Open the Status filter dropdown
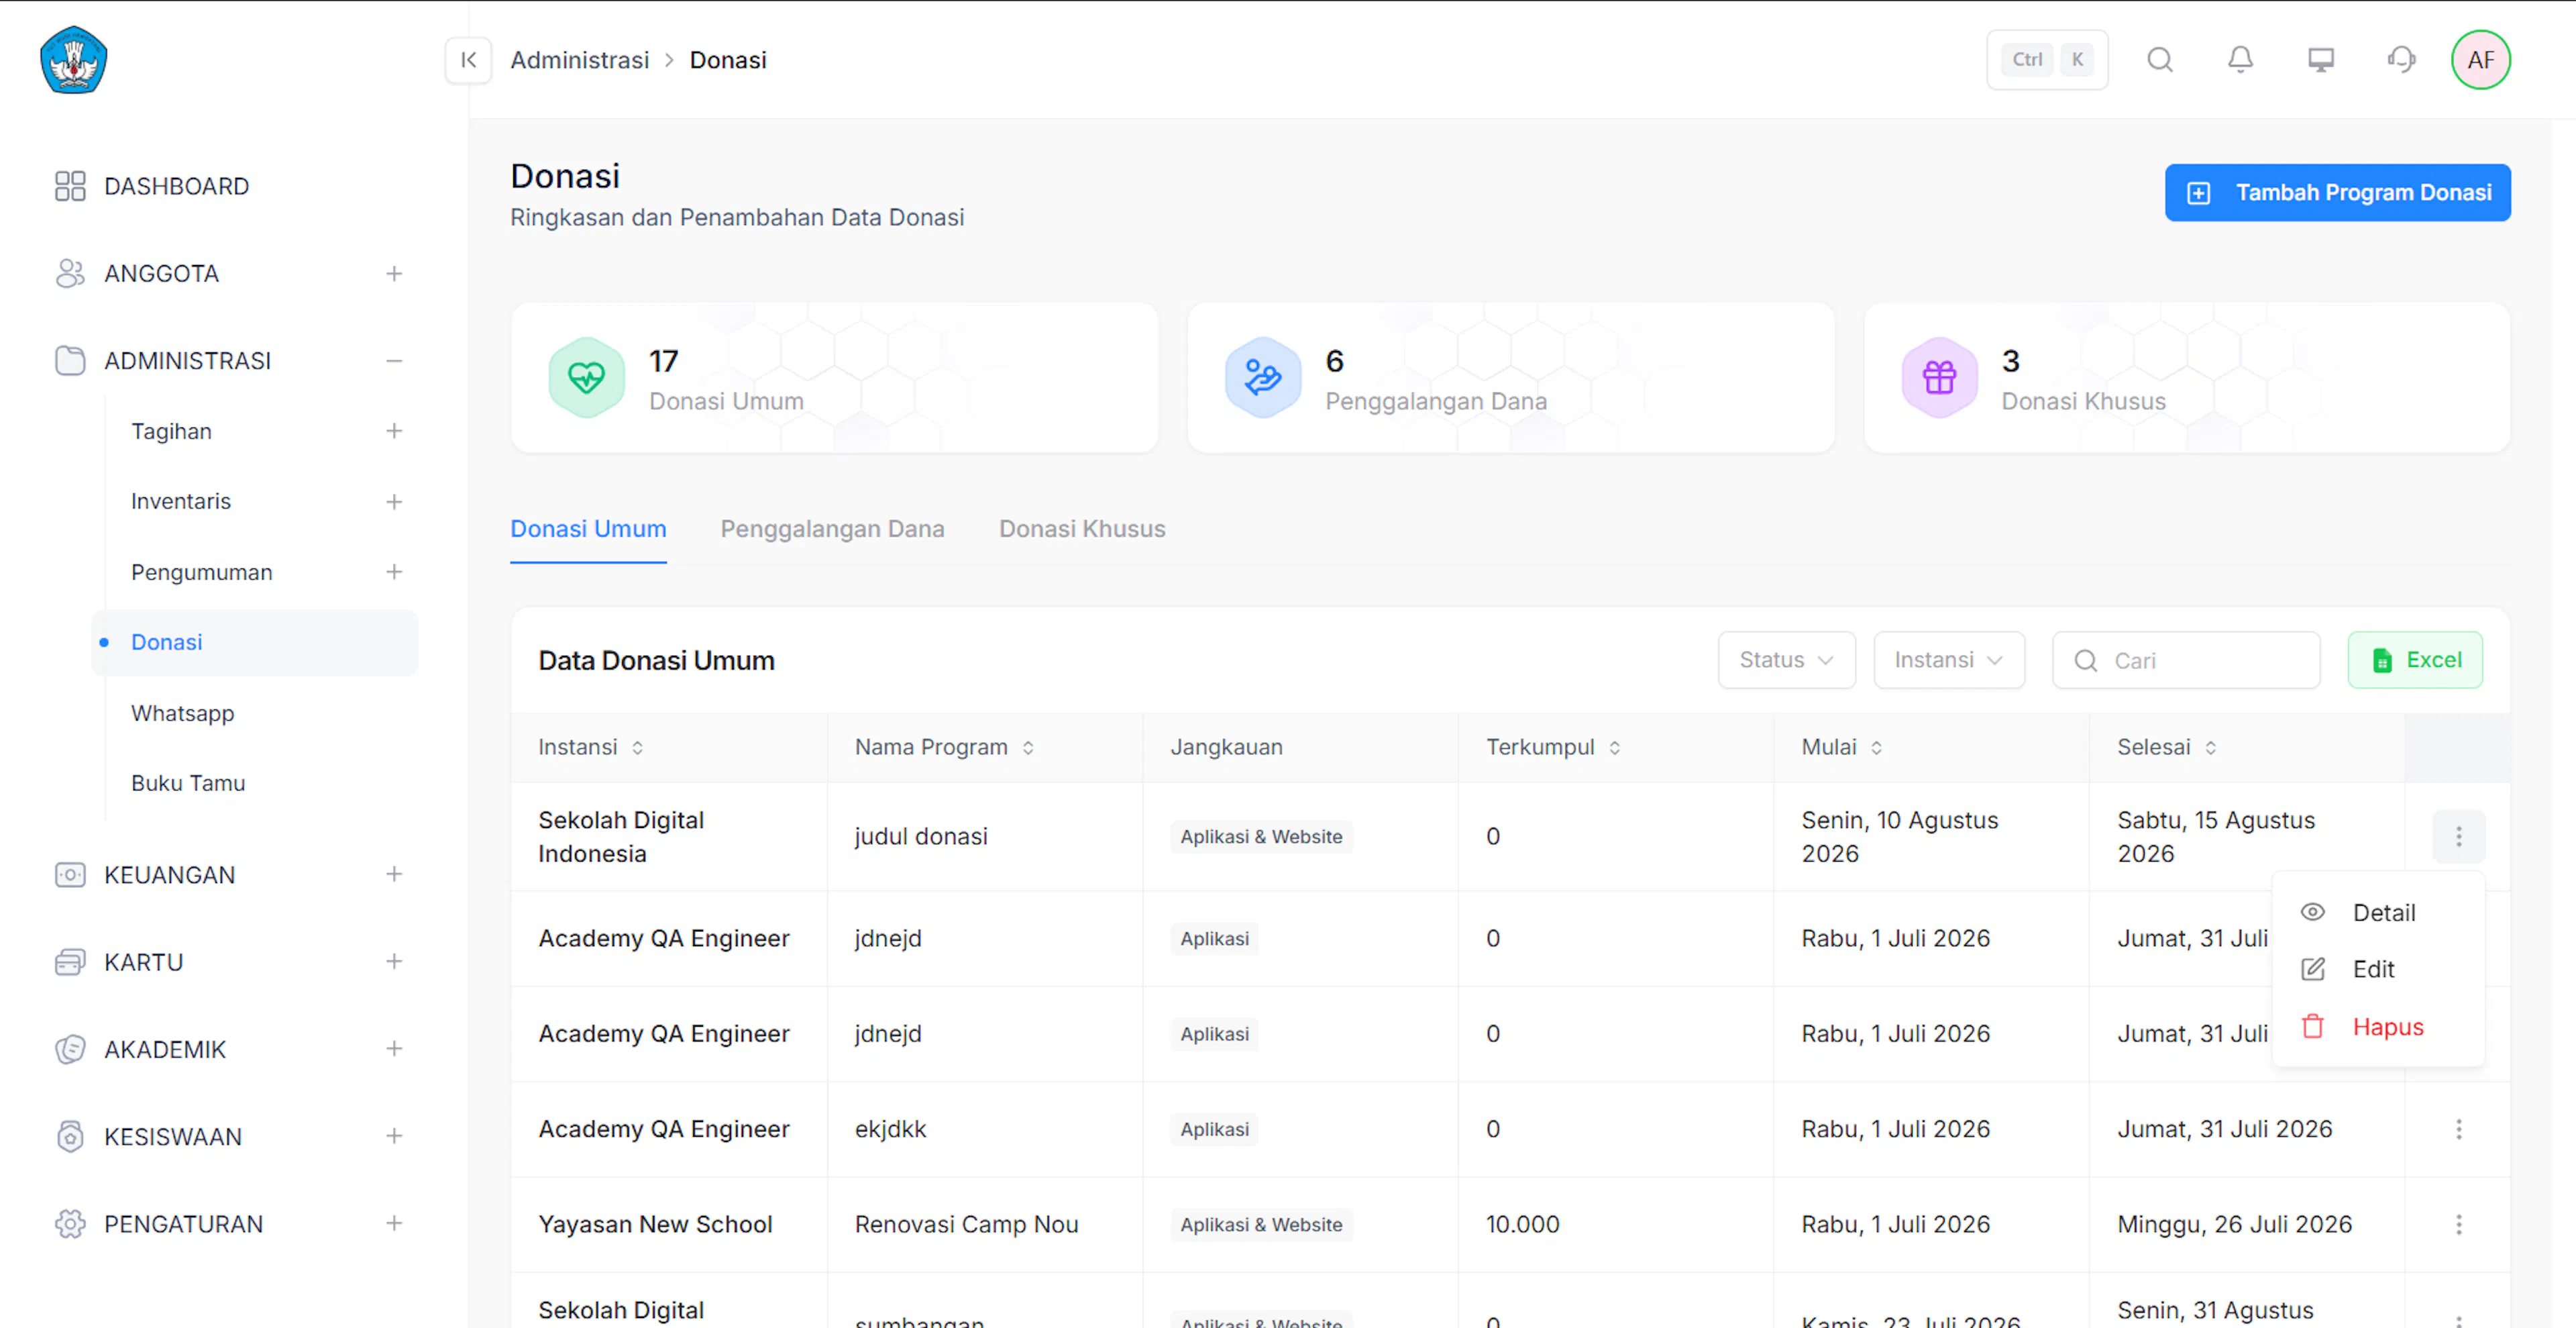This screenshot has height=1328, width=2576. 1786,660
